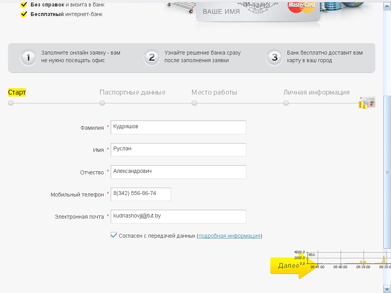The width and height of the screenshot is (391, 293).
Task: Click the yellow checkmark beside "Без справок"
Action: coord(24,5)
